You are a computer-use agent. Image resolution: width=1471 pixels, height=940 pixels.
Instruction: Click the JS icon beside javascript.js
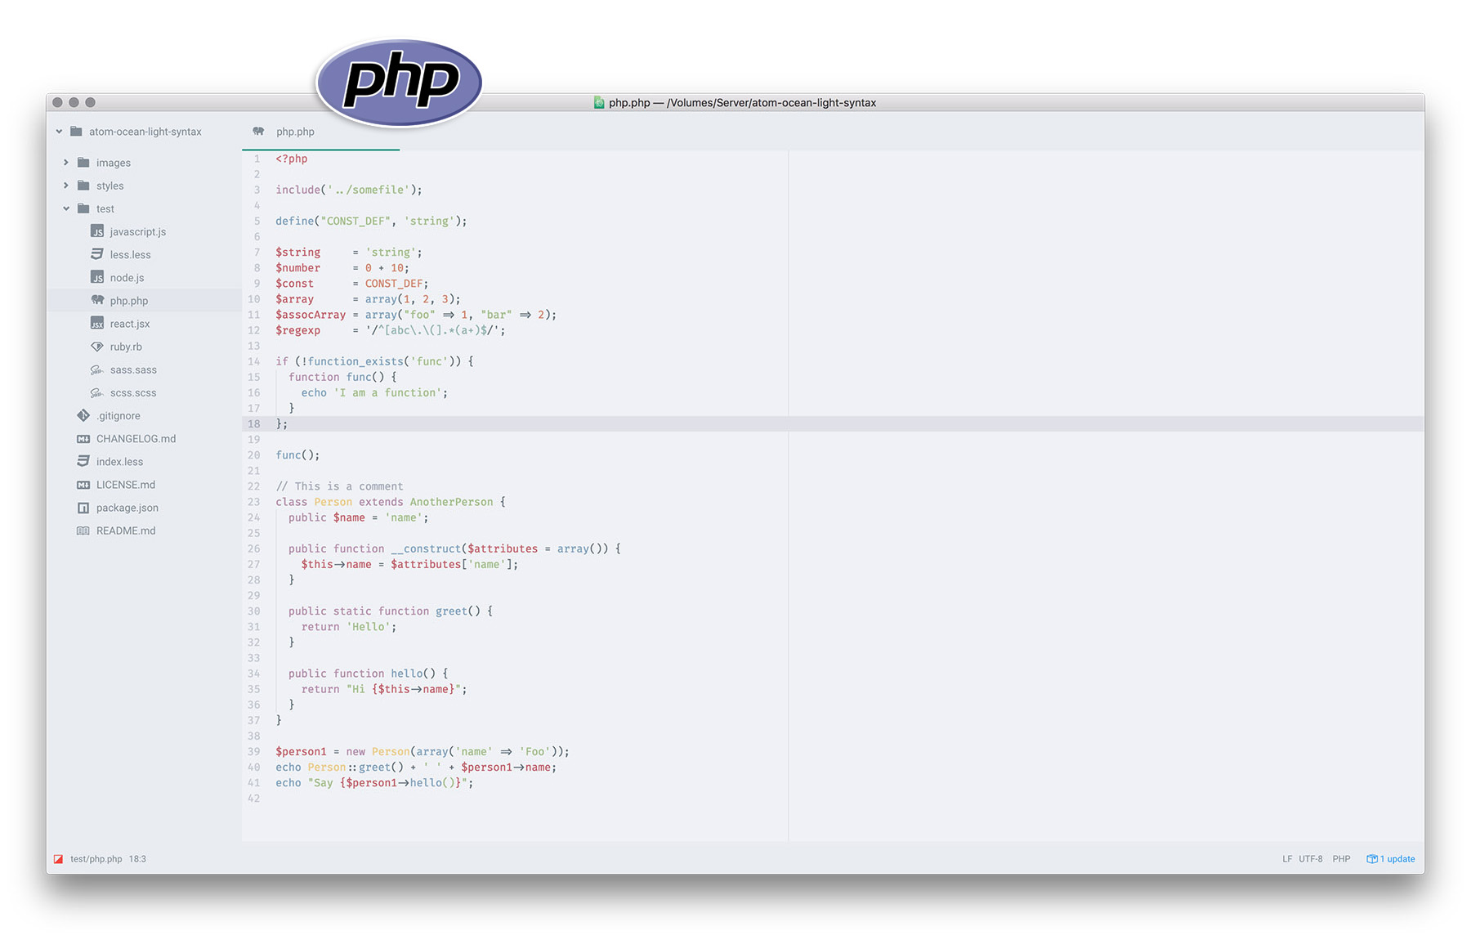pos(97,231)
